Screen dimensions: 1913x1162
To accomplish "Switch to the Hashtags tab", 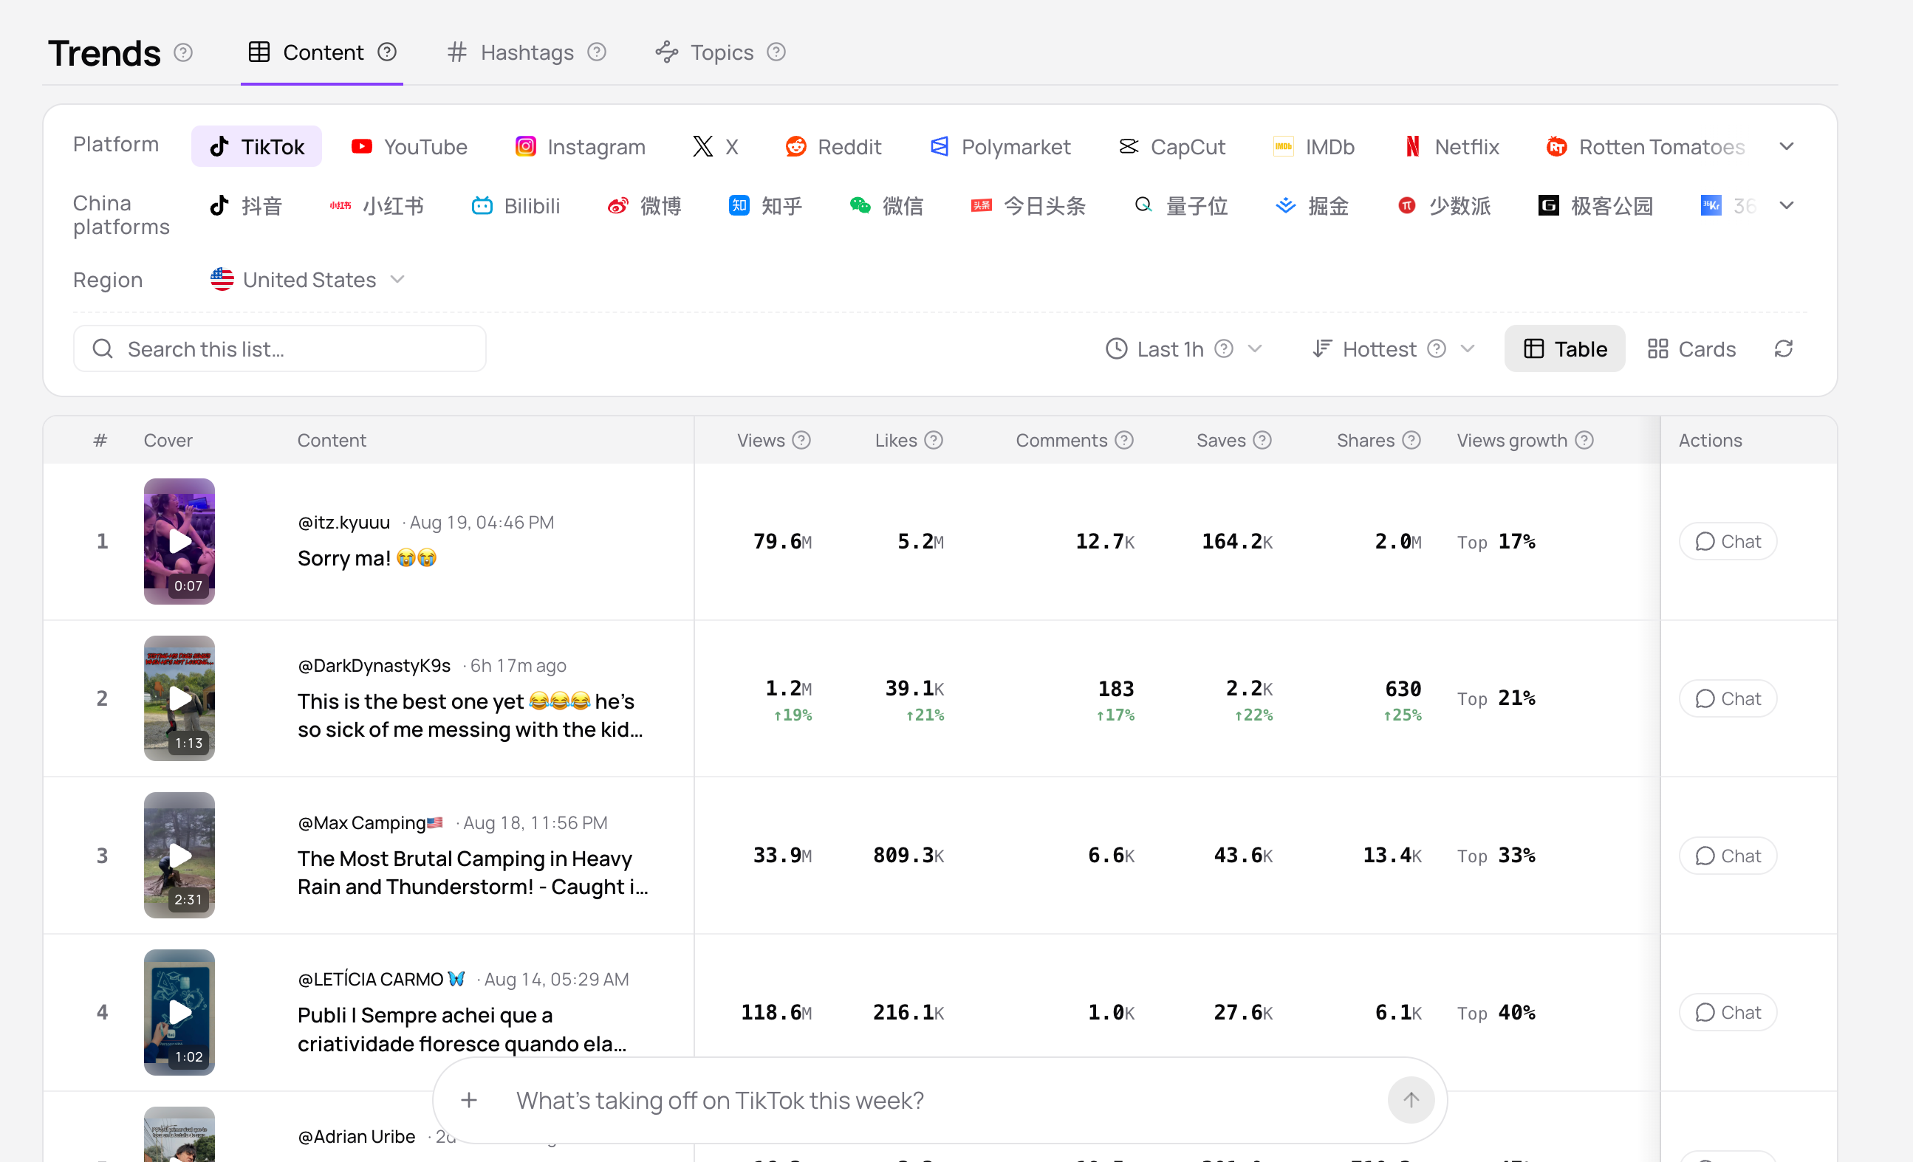I will [511, 52].
